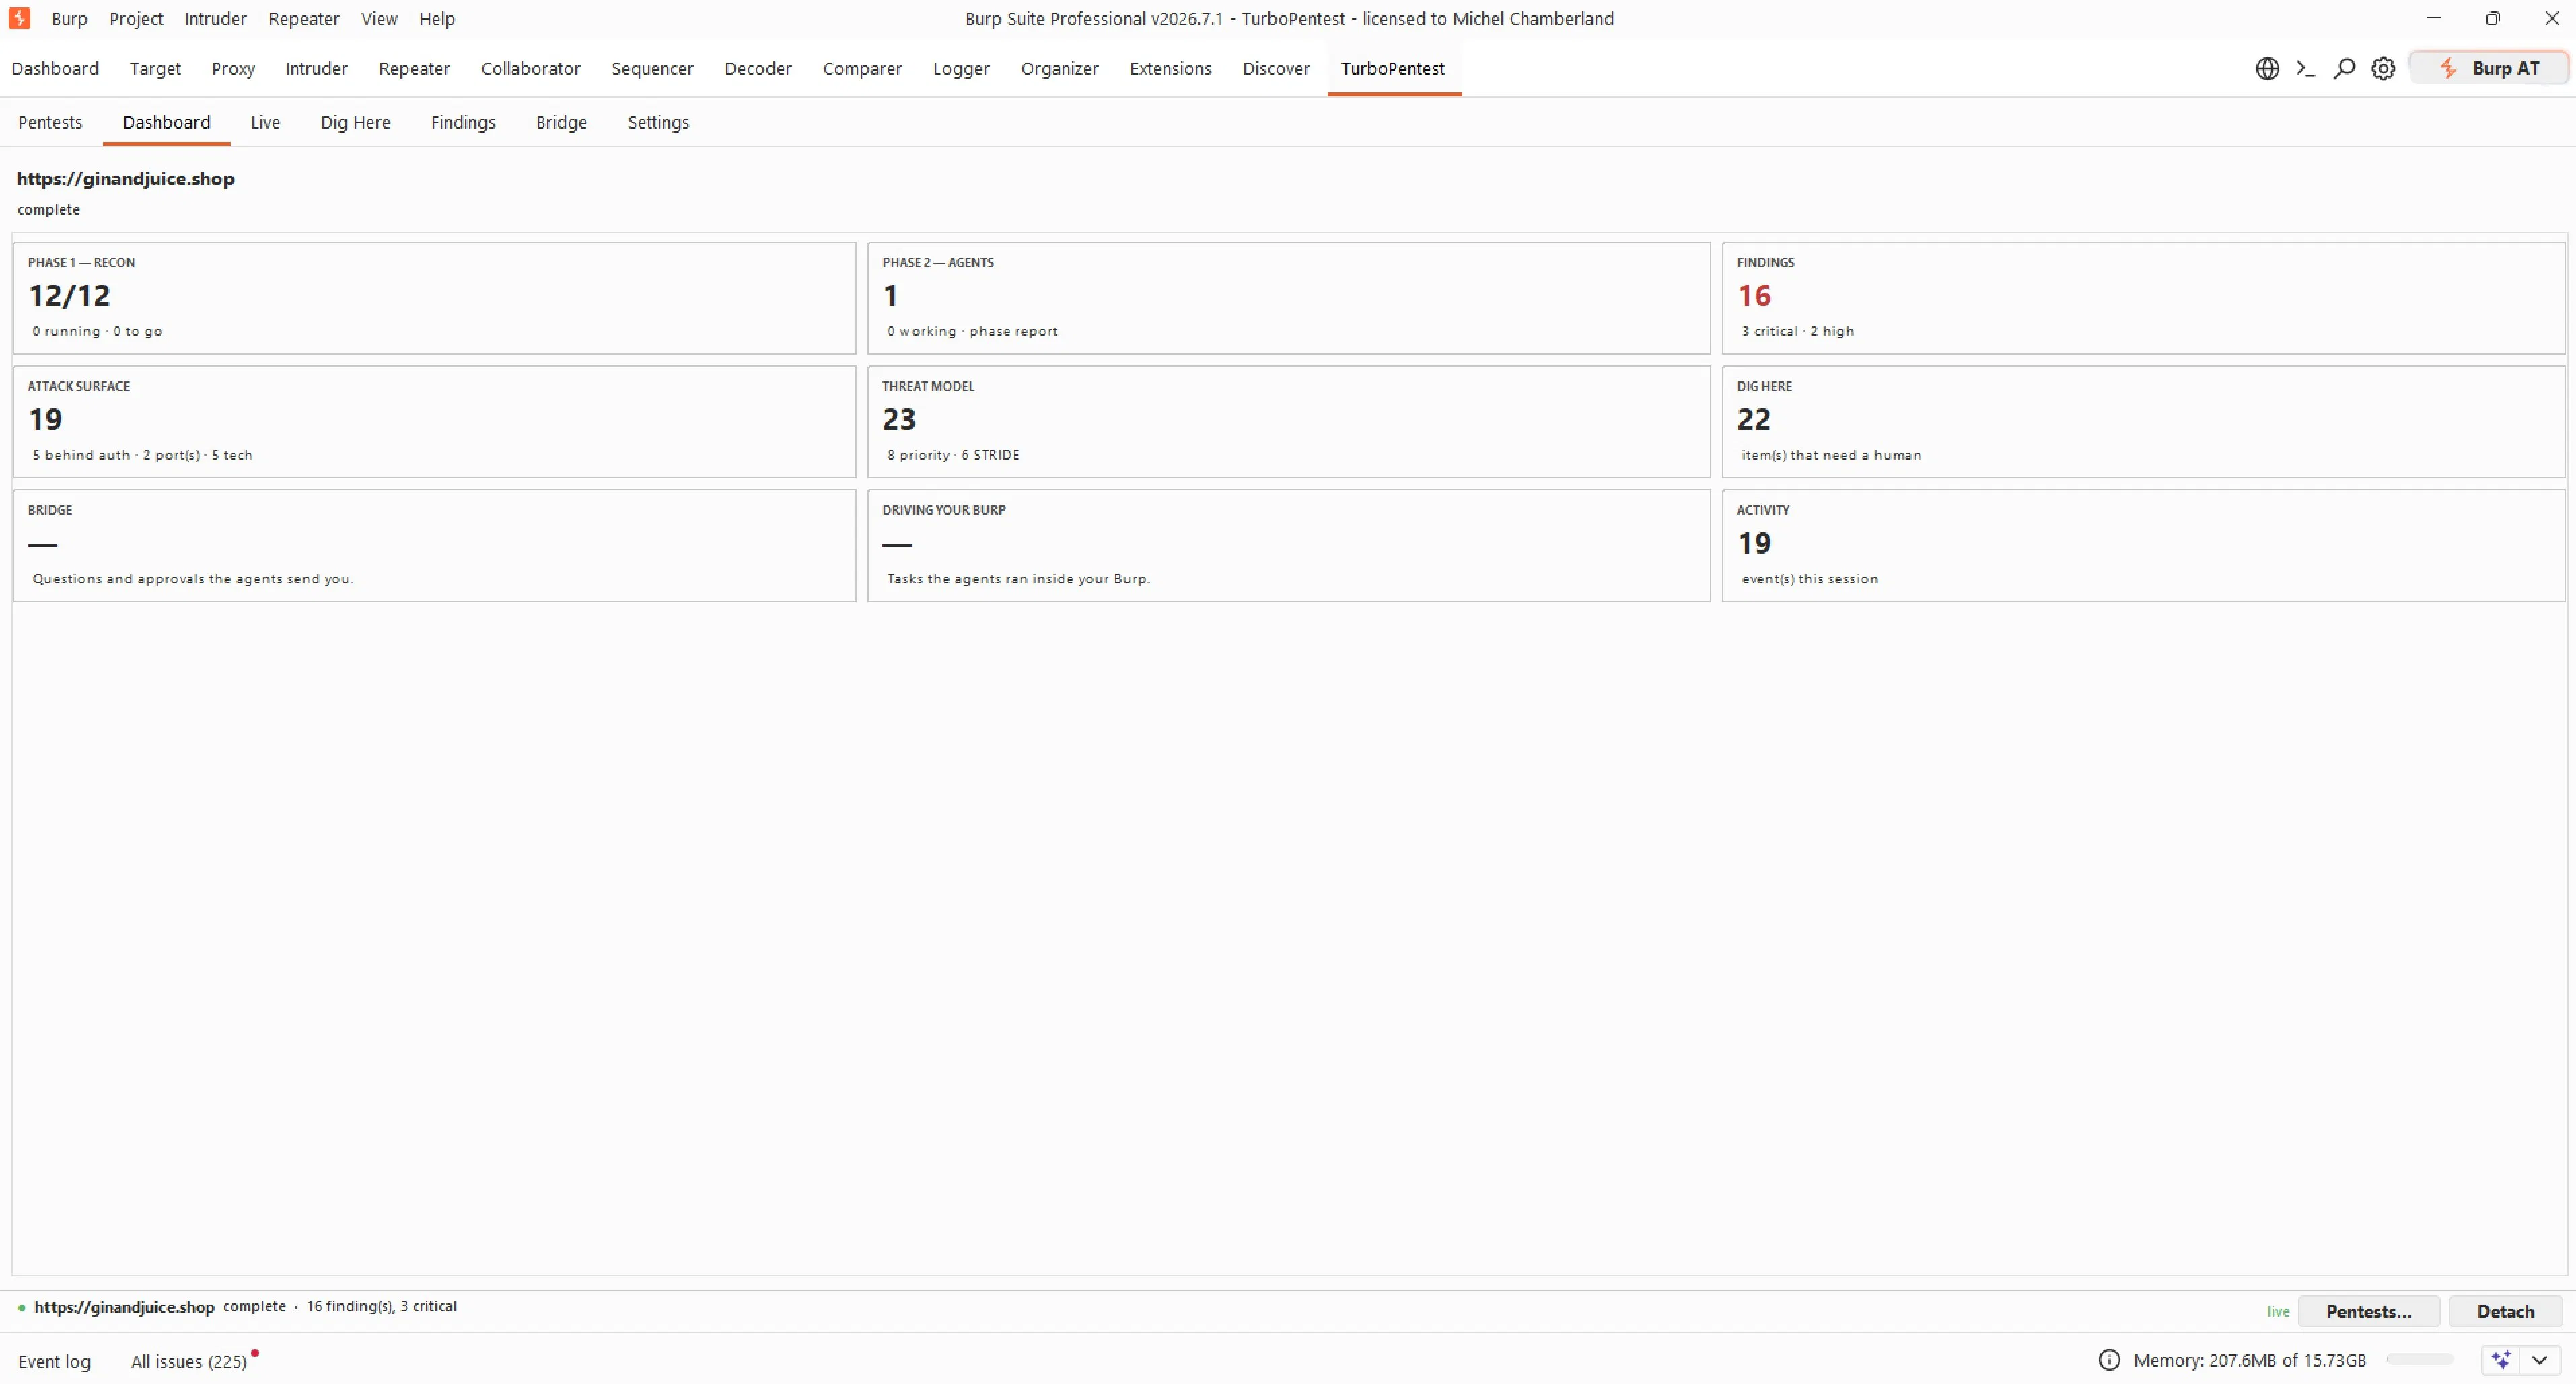Switch to the main Dashboard tab
Image resolution: width=2576 pixels, height=1384 pixels.
pos(55,68)
